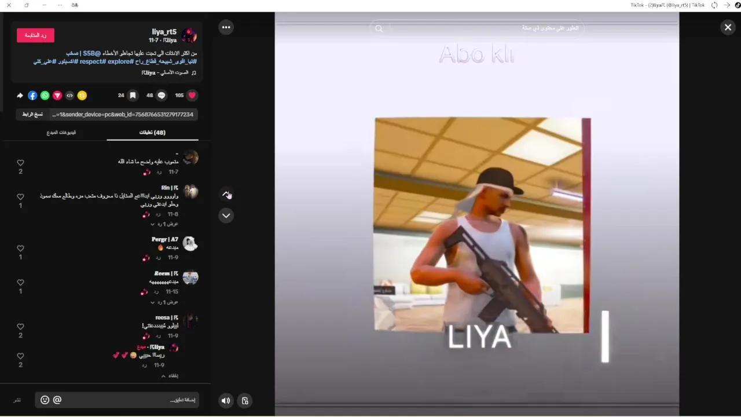This screenshot has width=741, height=417.
Task: Click the video to pause playback
Action: point(476,214)
